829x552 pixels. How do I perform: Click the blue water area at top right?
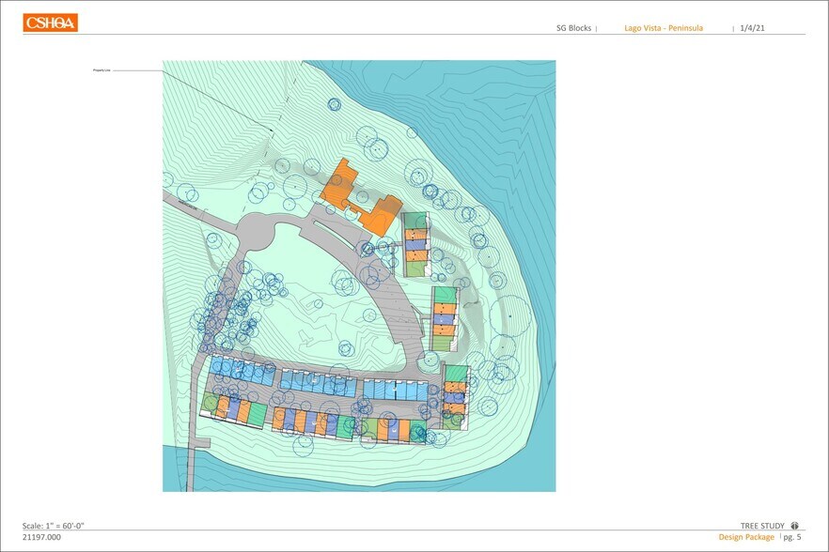(x=489, y=103)
